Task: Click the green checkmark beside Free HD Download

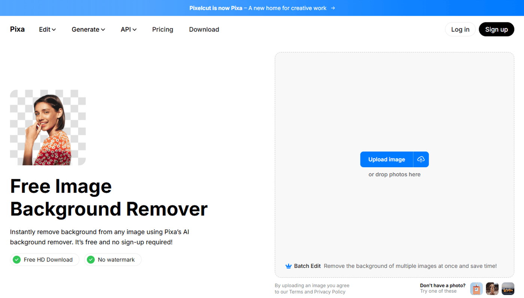Action: coord(16,260)
